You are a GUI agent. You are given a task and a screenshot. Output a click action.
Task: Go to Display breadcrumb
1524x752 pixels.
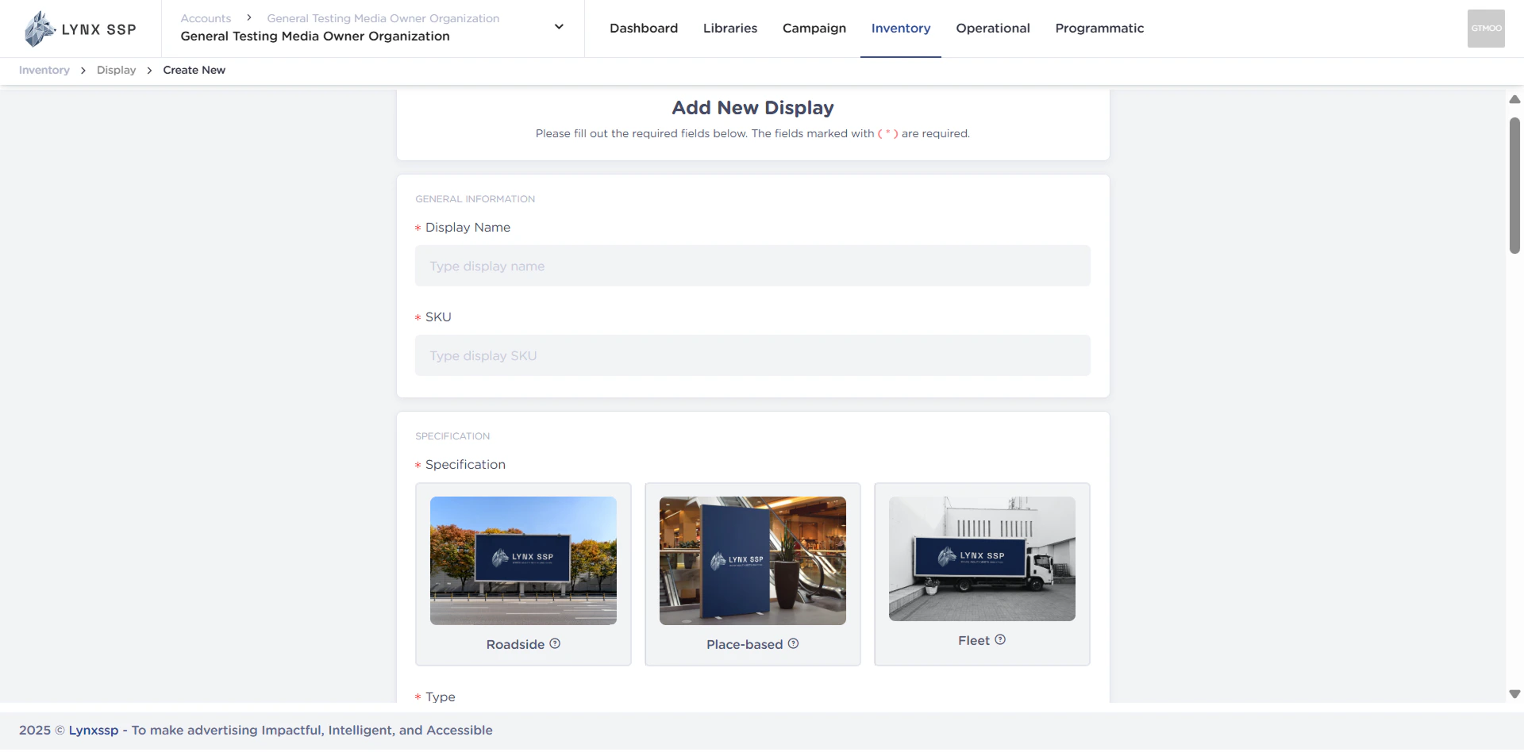(x=117, y=70)
